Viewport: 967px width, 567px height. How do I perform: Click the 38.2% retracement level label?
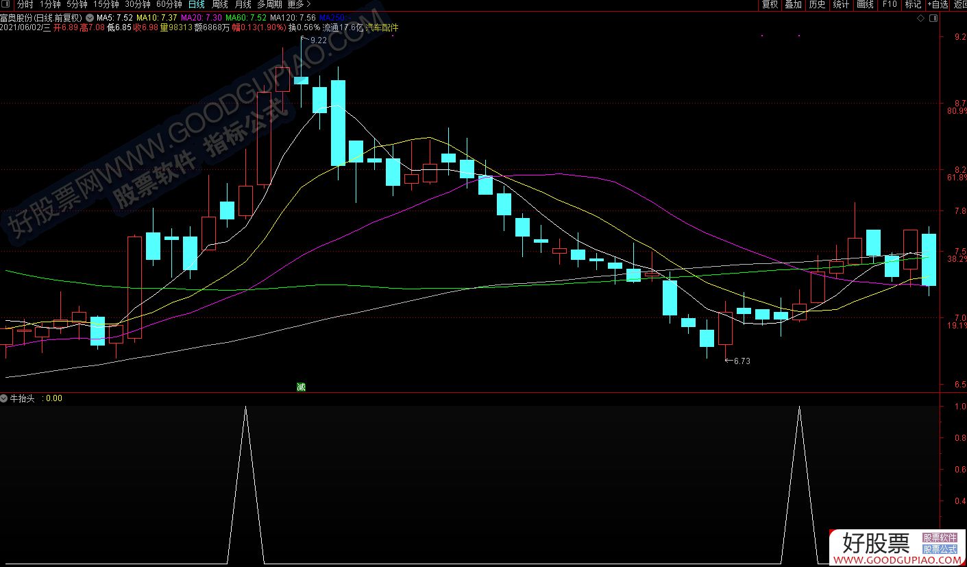click(x=957, y=259)
